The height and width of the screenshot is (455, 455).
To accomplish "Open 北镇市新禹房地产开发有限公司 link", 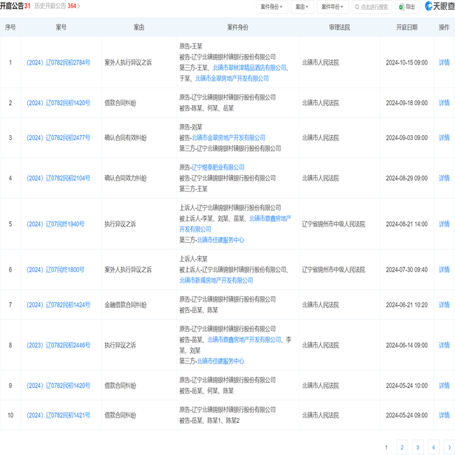I will 216,280.
